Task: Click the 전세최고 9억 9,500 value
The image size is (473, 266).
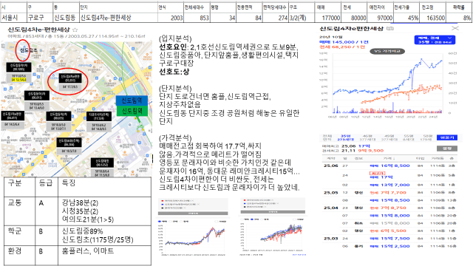Action: pyautogui.click(x=371, y=151)
